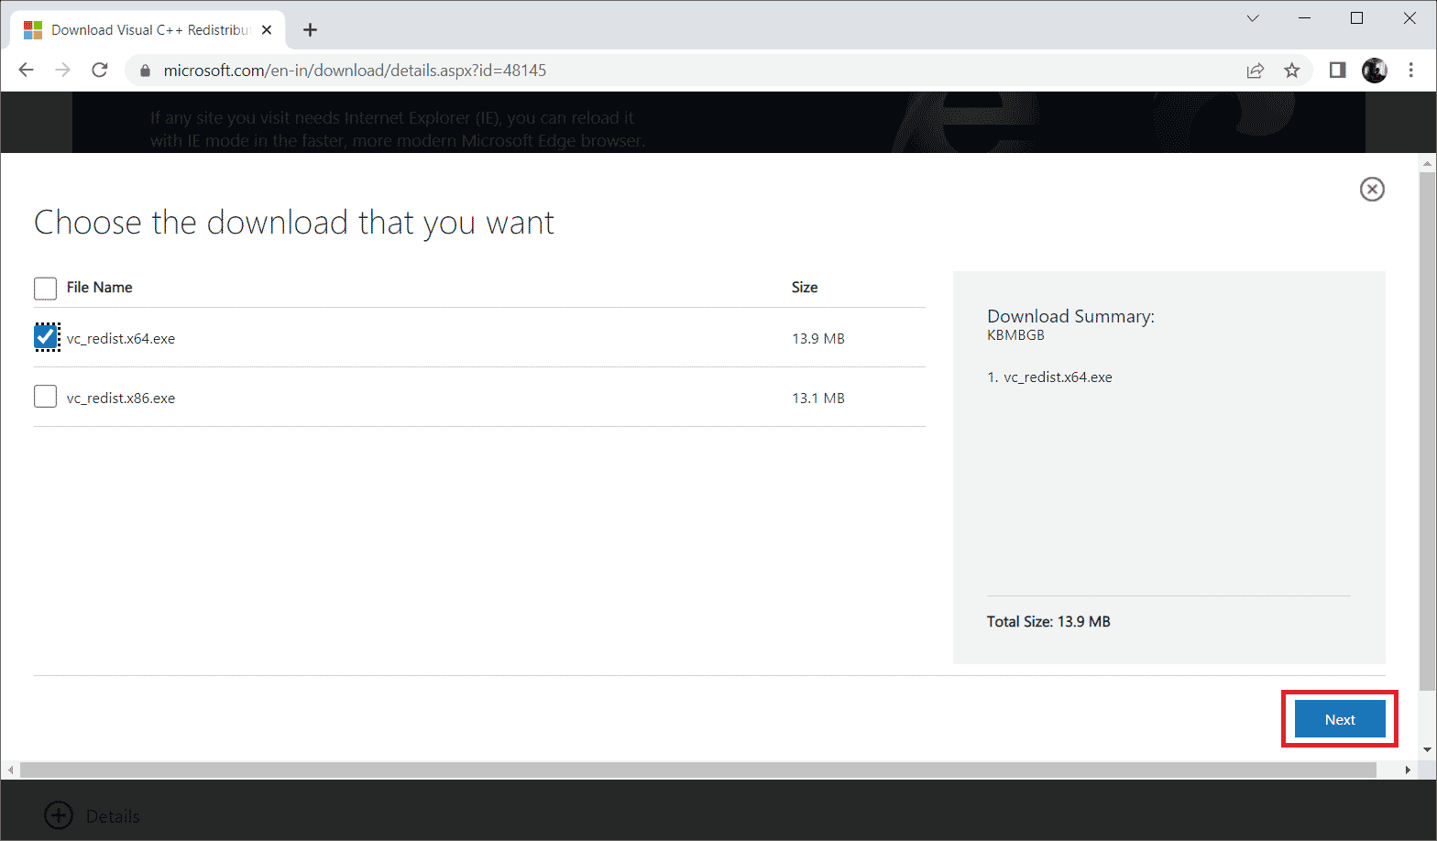This screenshot has width=1437, height=841.
Task: Go back to the previous page
Action: [26, 71]
